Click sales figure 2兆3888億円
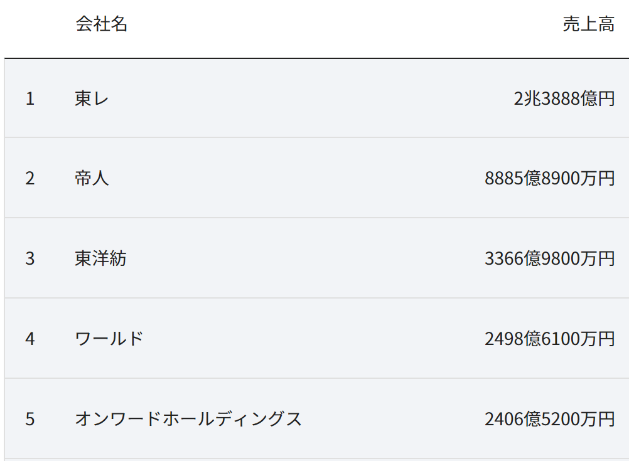 point(564,98)
